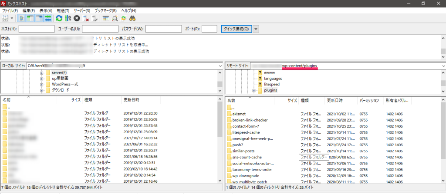Open the Site Manager dropdown arrow
The height and width of the screenshot is (194, 446).
(12, 18)
